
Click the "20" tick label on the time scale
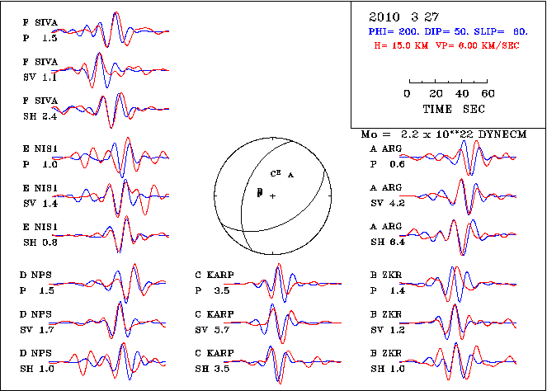(x=436, y=93)
